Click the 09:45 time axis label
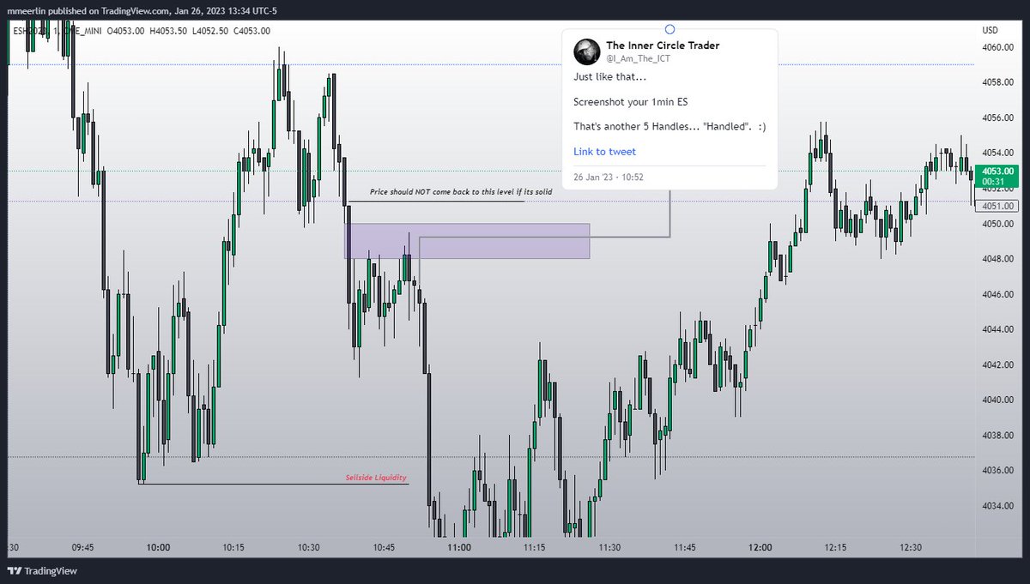Viewport: 1030px width, 584px height. pyautogui.click(x=83, y=547)
